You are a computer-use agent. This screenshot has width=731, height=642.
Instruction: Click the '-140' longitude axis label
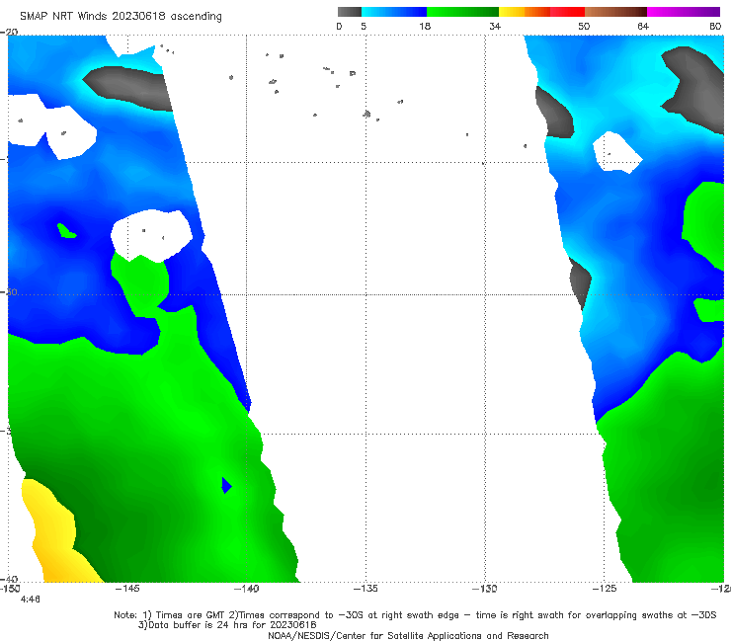coord(246,589)
